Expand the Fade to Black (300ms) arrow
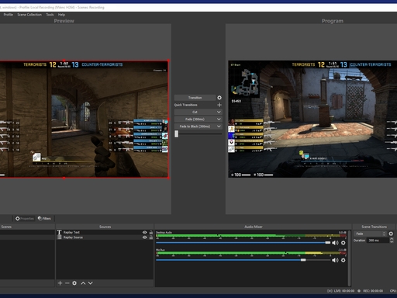397x298 pixels. 219,126
